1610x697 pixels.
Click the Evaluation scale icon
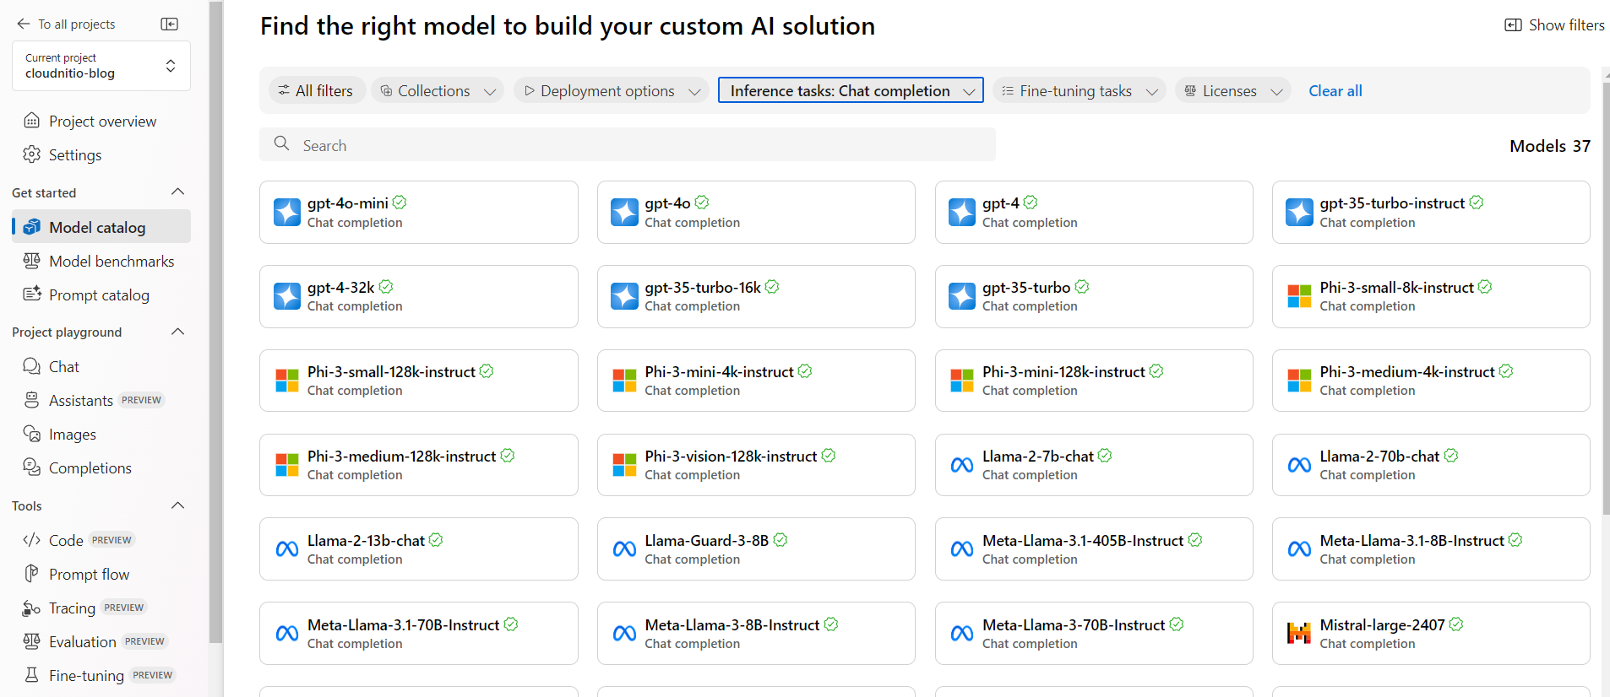31,641
